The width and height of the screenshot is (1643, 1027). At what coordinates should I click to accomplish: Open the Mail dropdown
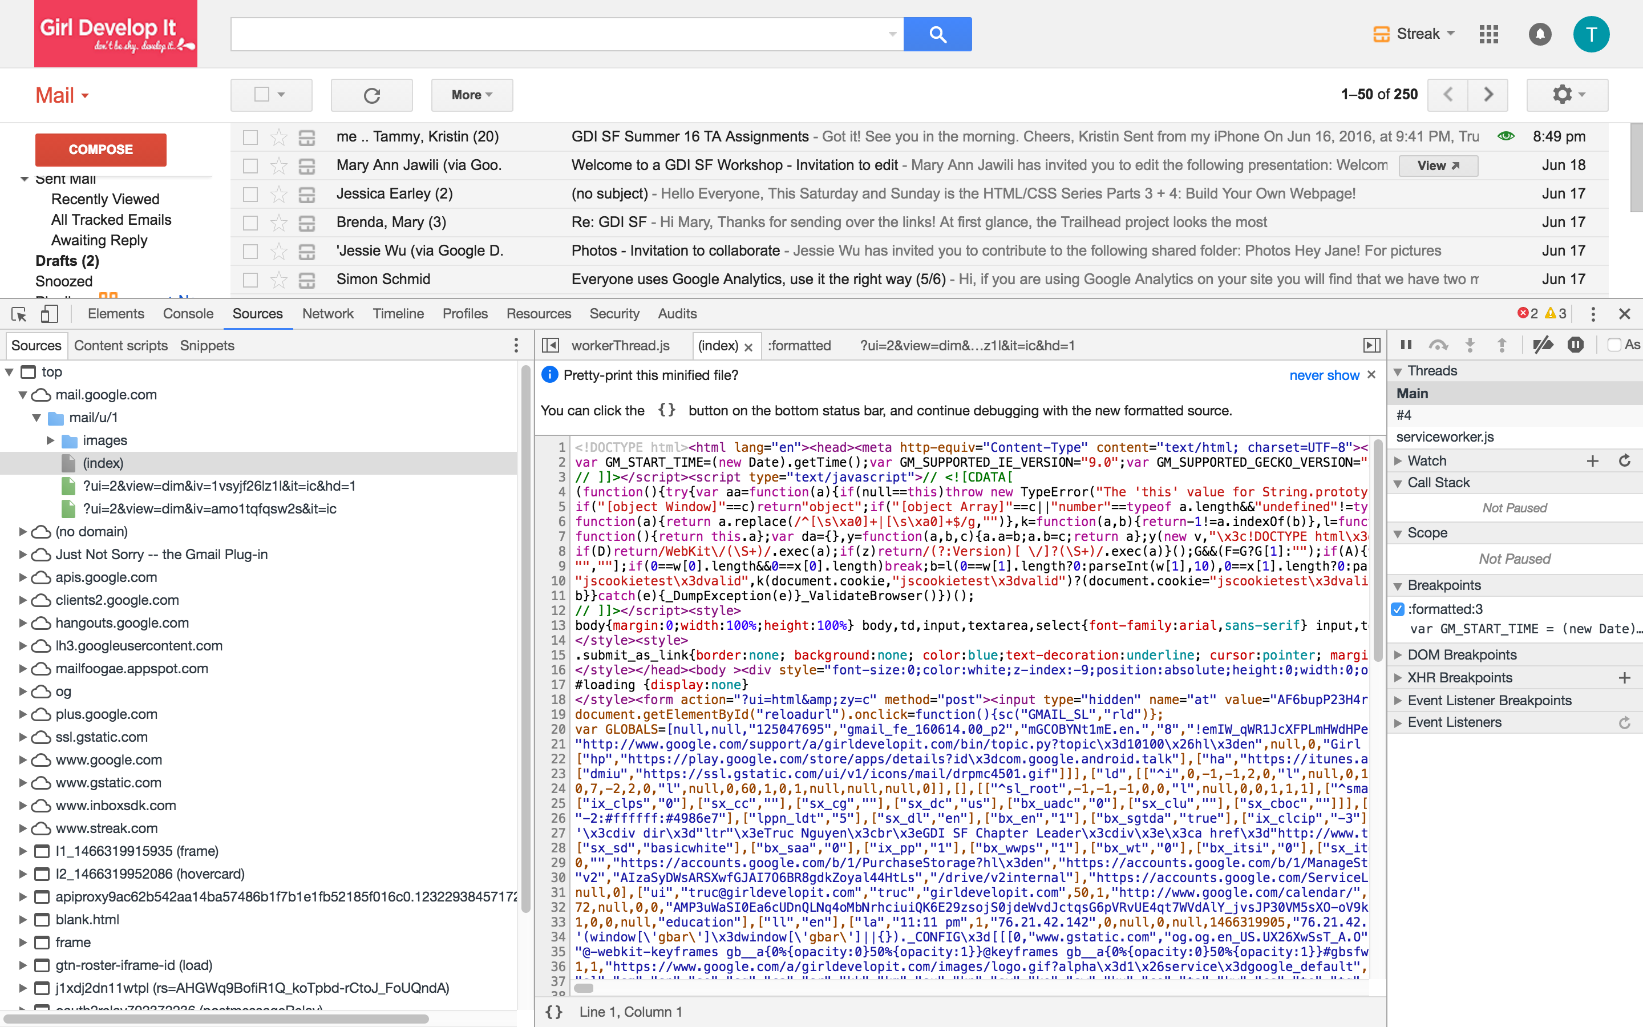pos(62,95)
